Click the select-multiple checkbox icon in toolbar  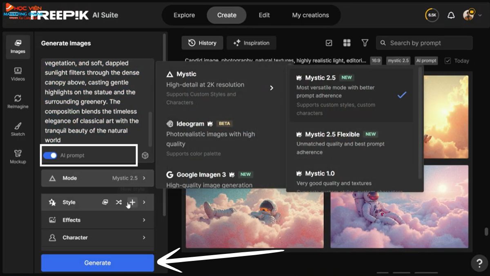329,43
